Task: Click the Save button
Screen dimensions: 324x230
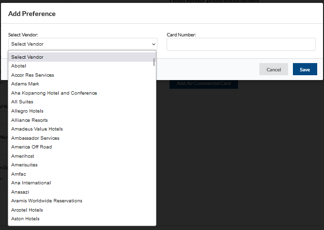Action: 305,69
